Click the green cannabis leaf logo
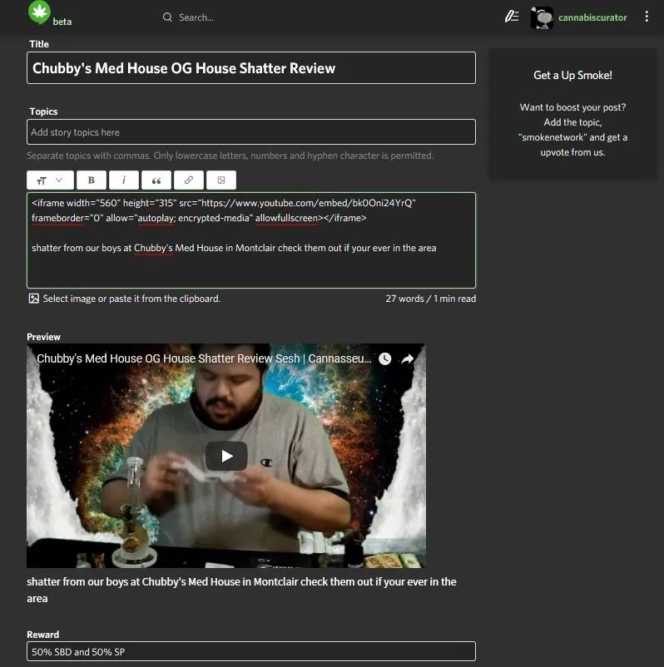Screen dimensions: 664x667 coord(39,12)
